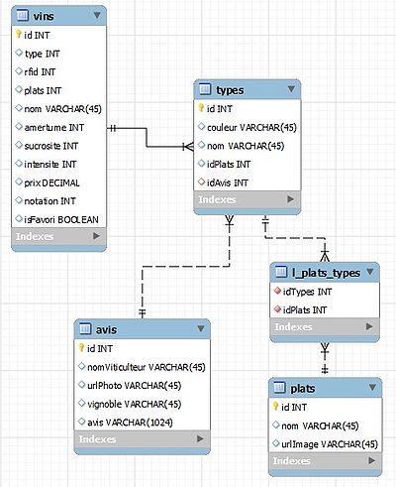Select the idPlats red diamond in l_plats_types
This screenshot has width=396, height=487.
pos(277,309)
